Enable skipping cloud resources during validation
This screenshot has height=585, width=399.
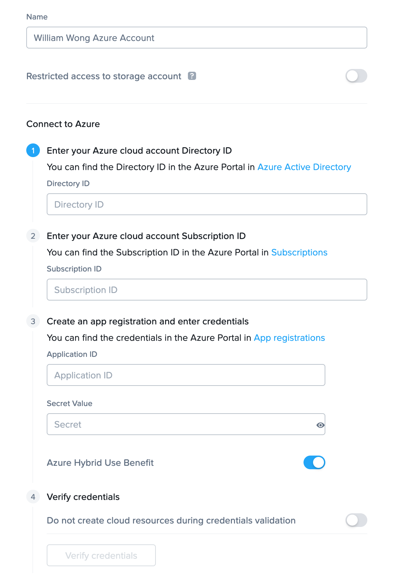click(x=356, y=520)
